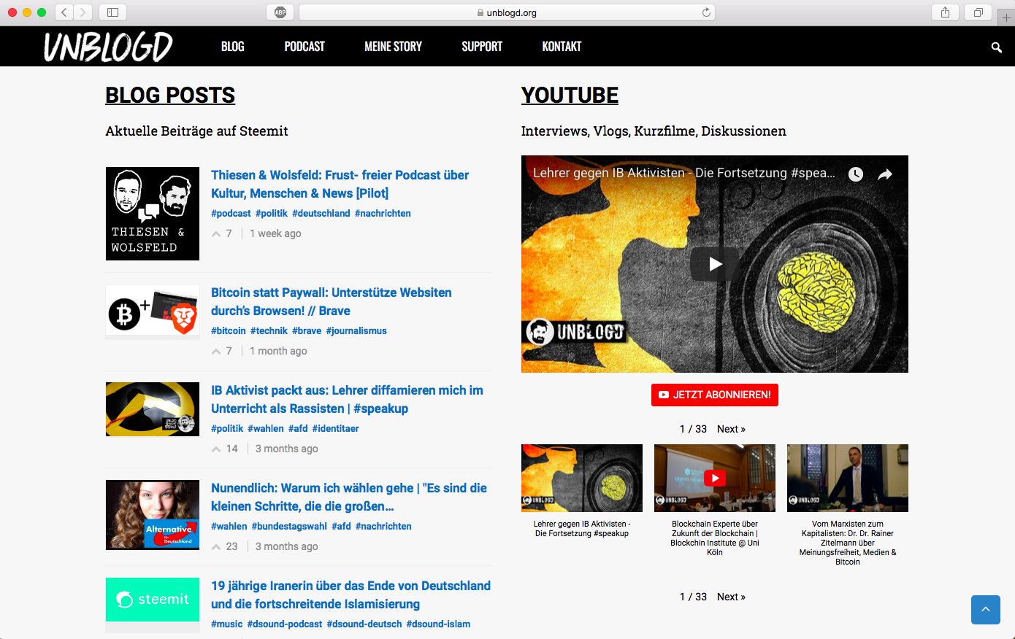Click the site search magnifier icon
Viewport: 1015px width, 639px height.
coord(996,47)
